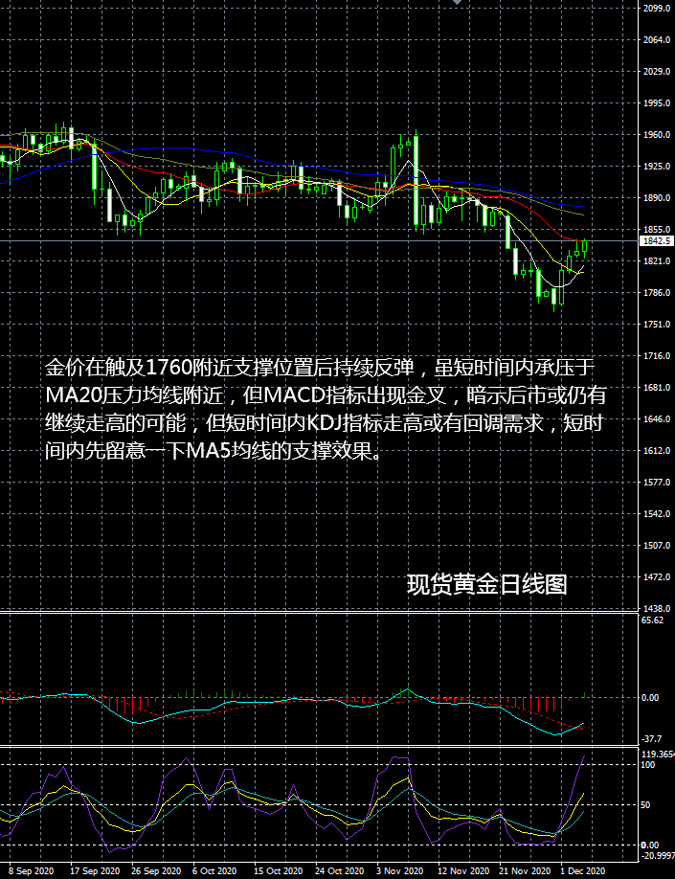This screenshot has width=675, height=879.
Task: Click the 26 Sep 2020 time axis label
Action: pos(156,871)
